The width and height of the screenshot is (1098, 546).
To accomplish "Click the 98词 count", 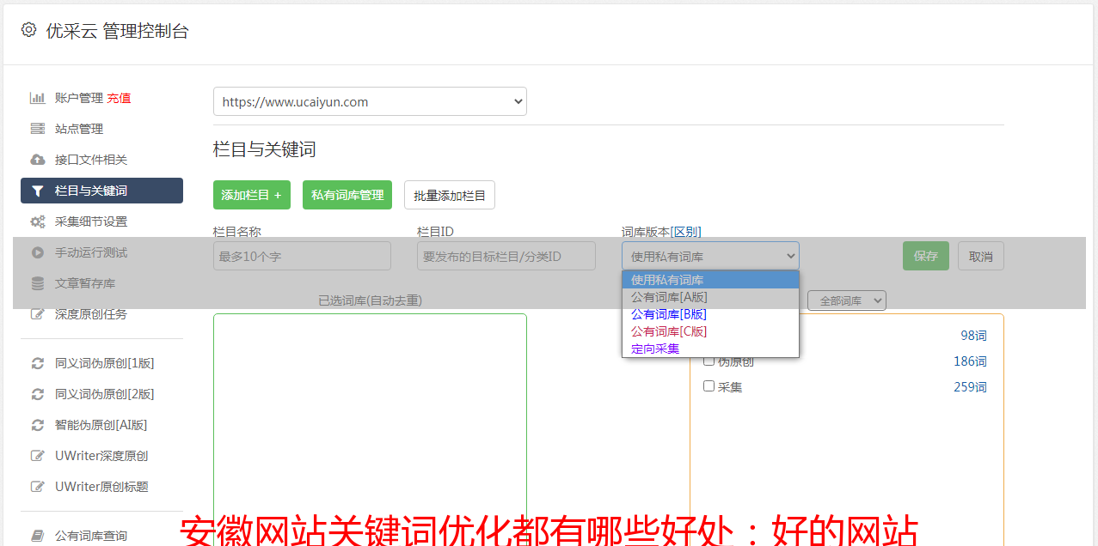I will (974, 336).
